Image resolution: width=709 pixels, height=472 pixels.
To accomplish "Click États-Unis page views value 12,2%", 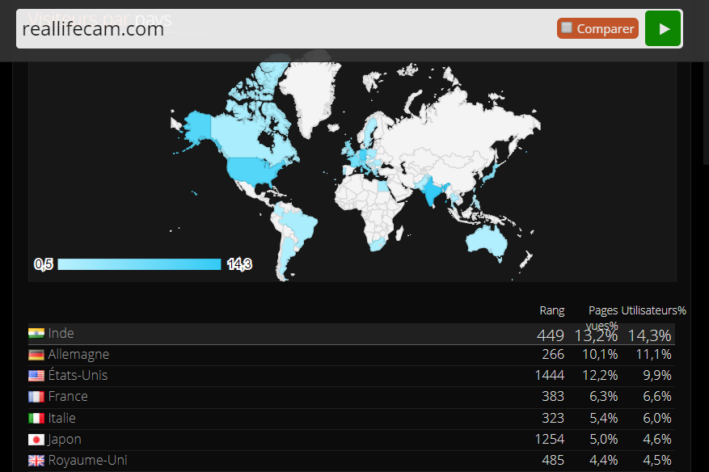I will [600, 375].
